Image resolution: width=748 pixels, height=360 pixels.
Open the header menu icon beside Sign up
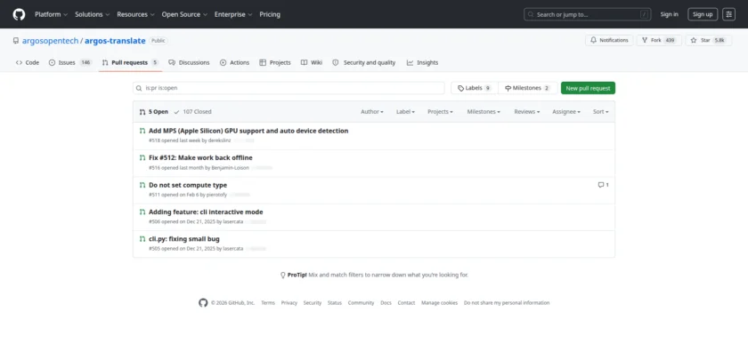(x=728, y=14)
